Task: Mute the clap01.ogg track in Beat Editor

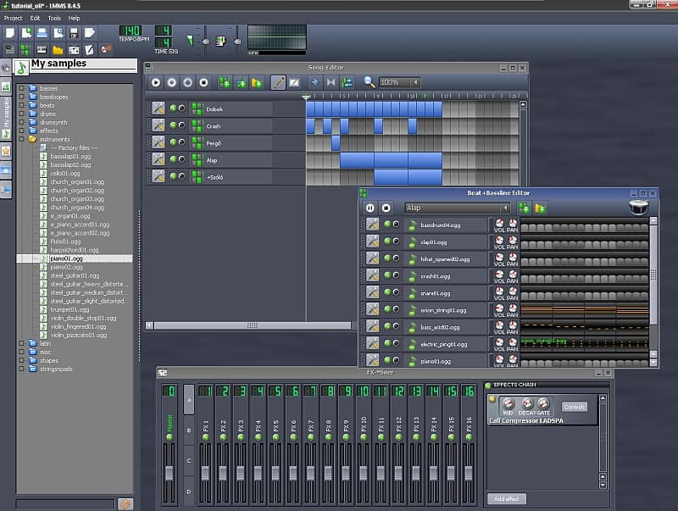Action: tap(387, 242)
